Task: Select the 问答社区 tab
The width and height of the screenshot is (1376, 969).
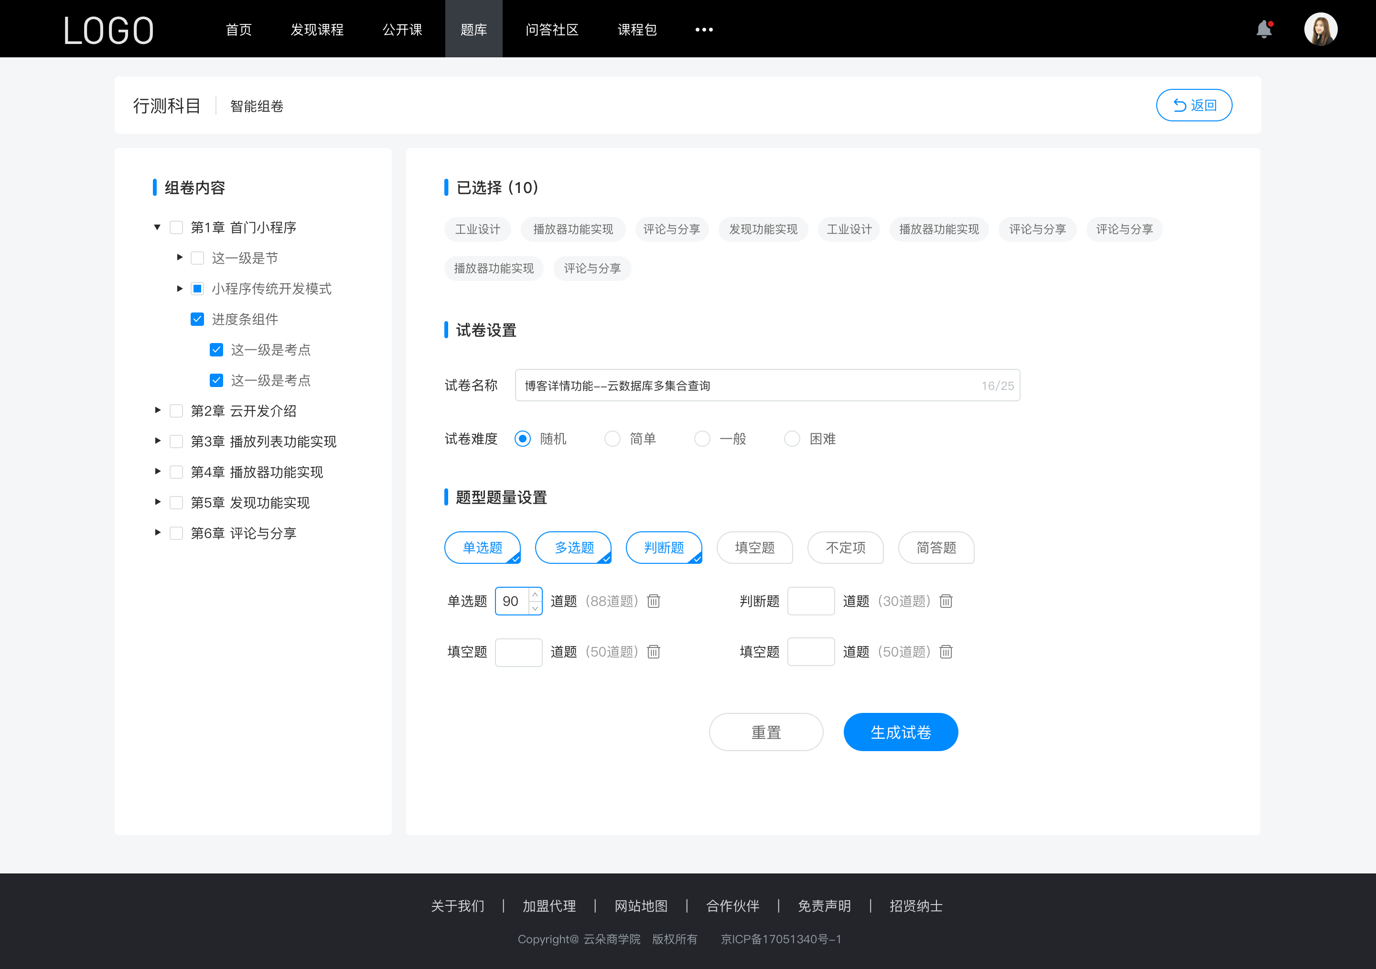Action: [x=549, y=28]
